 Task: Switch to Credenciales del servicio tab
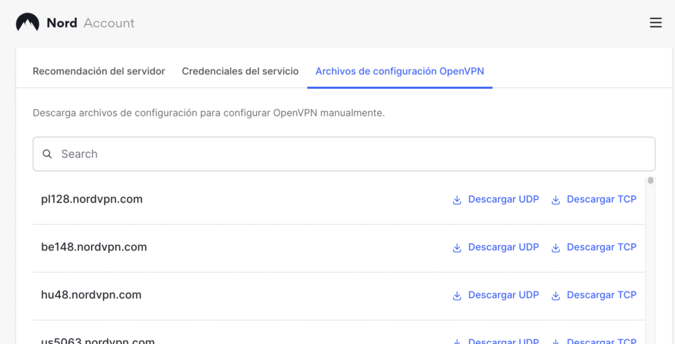click(x=240, y=71)
